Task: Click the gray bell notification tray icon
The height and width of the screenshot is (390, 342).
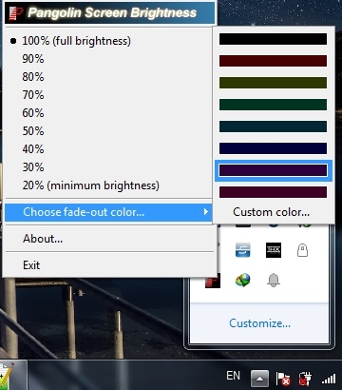Action: pos(274,280)
